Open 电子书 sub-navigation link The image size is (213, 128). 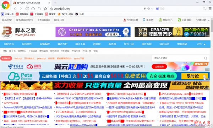[x=12, y=51]
